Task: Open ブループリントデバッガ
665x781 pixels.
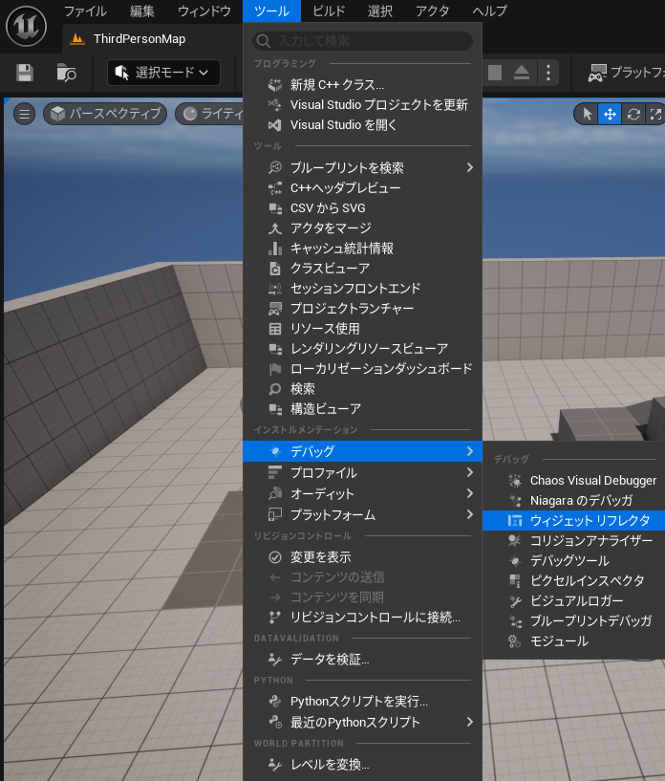Action: [x=574, y=621]
